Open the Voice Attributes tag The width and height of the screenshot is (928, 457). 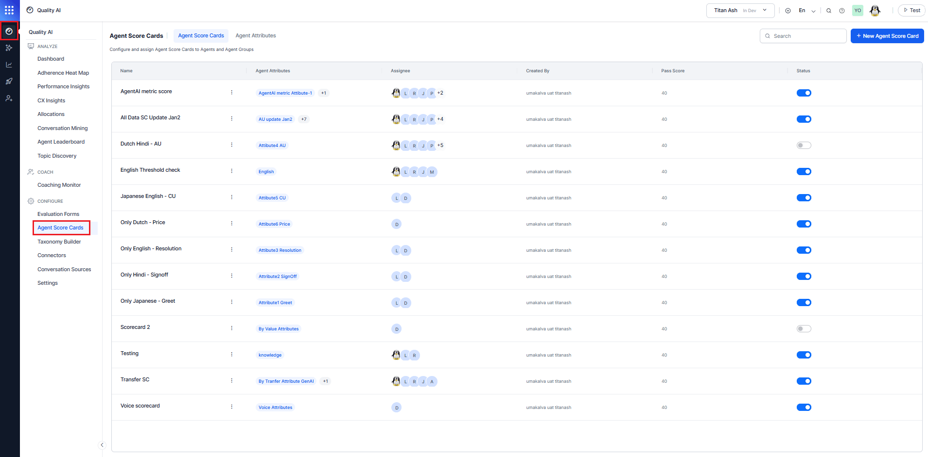tap(275, 408)
